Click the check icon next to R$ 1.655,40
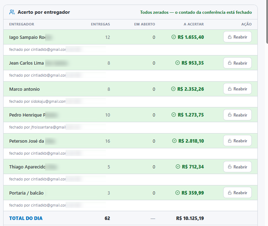The image size is (268, 226). point(173,37)
